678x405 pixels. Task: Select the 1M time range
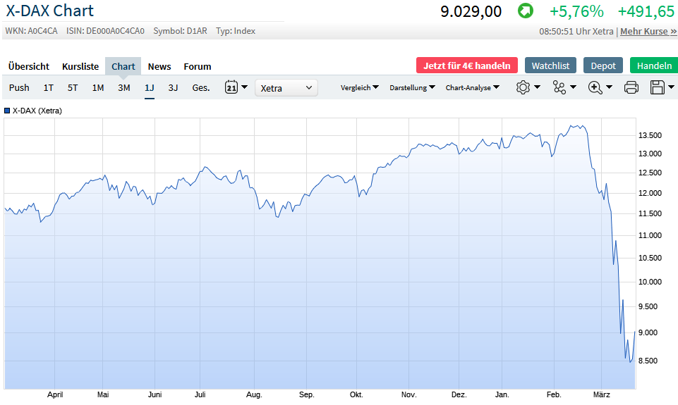98,87
